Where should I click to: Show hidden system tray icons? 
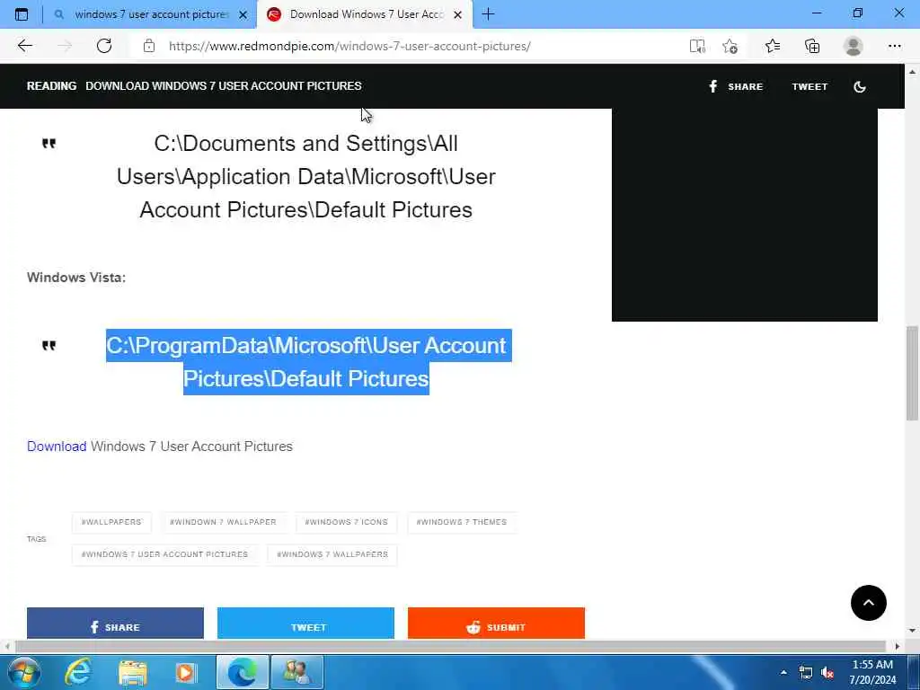[x=783, y=672]
